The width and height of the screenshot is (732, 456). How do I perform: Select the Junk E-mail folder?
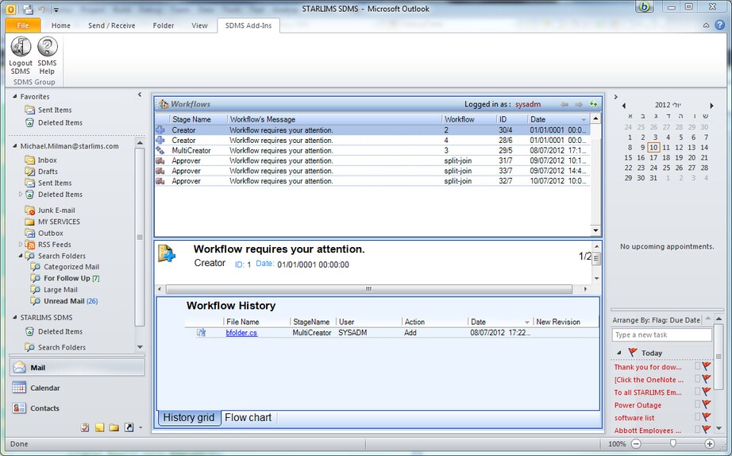tap(56, 211)
